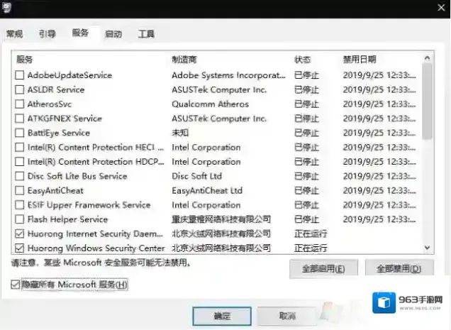Sort by the 禁用日期 column header
Screen dimensions: 451x330
[360, 60]
